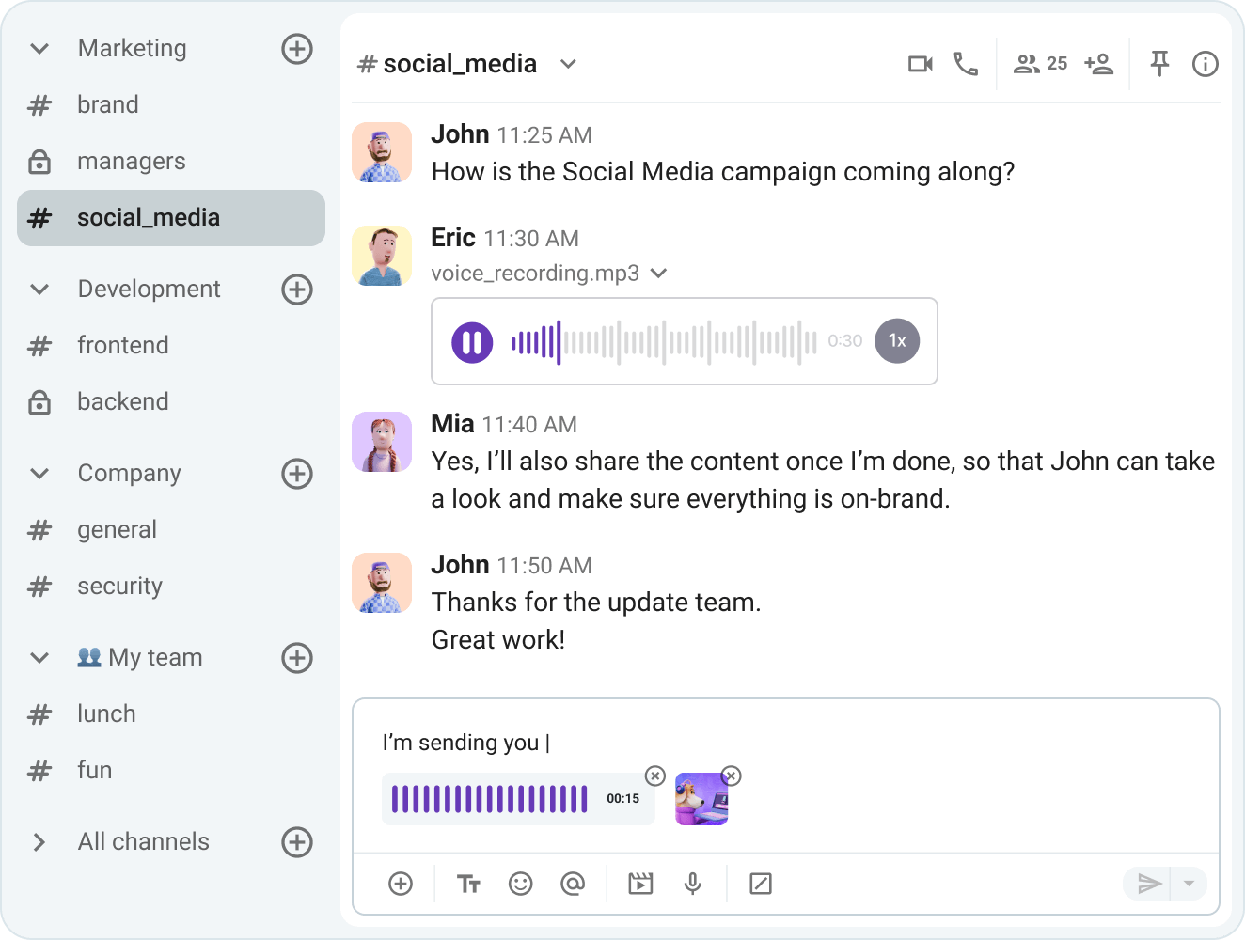The height and width of the screenshot is (940, 1245).
Task: Expand All channels
Action: 39,841
